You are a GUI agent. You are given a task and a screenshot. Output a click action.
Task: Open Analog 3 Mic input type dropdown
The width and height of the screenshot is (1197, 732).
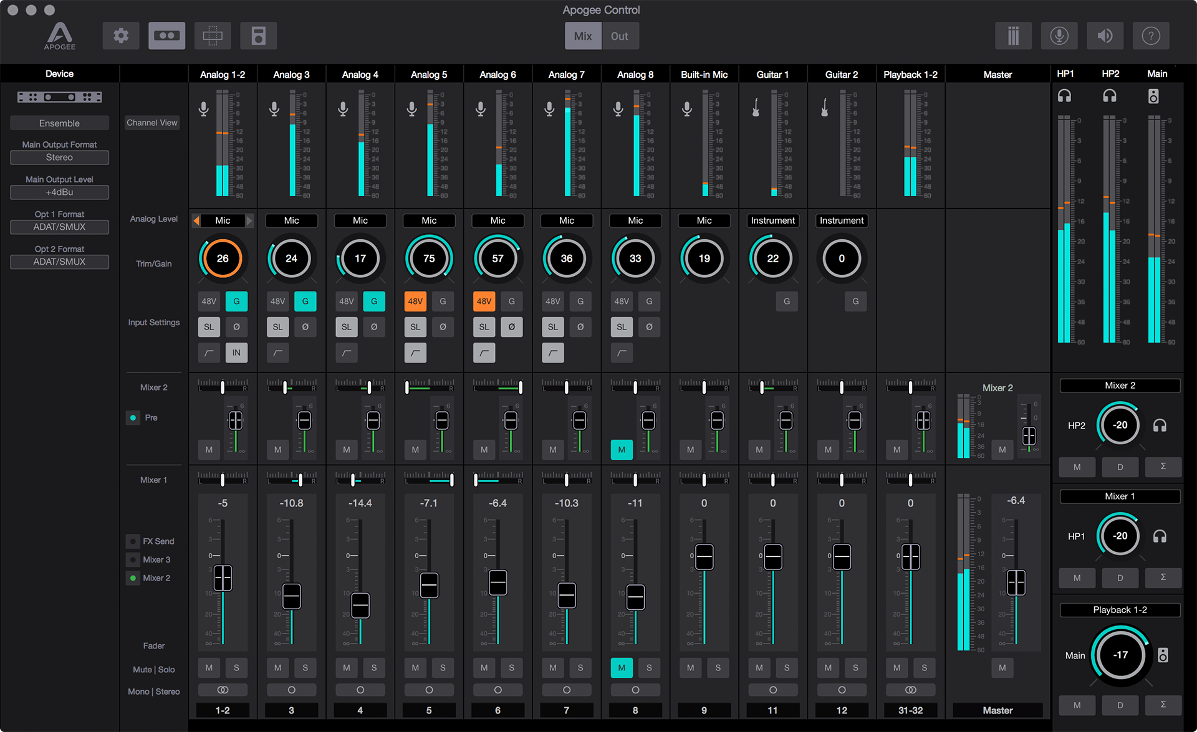tap(291, 221)
